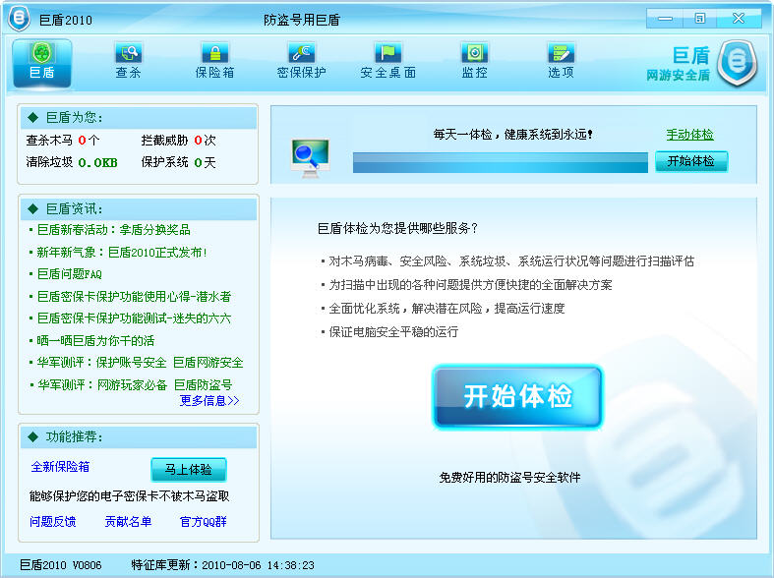The image size is (774, 578).
Task: Click the 巨盾资讯 panel header
Action: [139, 209]
